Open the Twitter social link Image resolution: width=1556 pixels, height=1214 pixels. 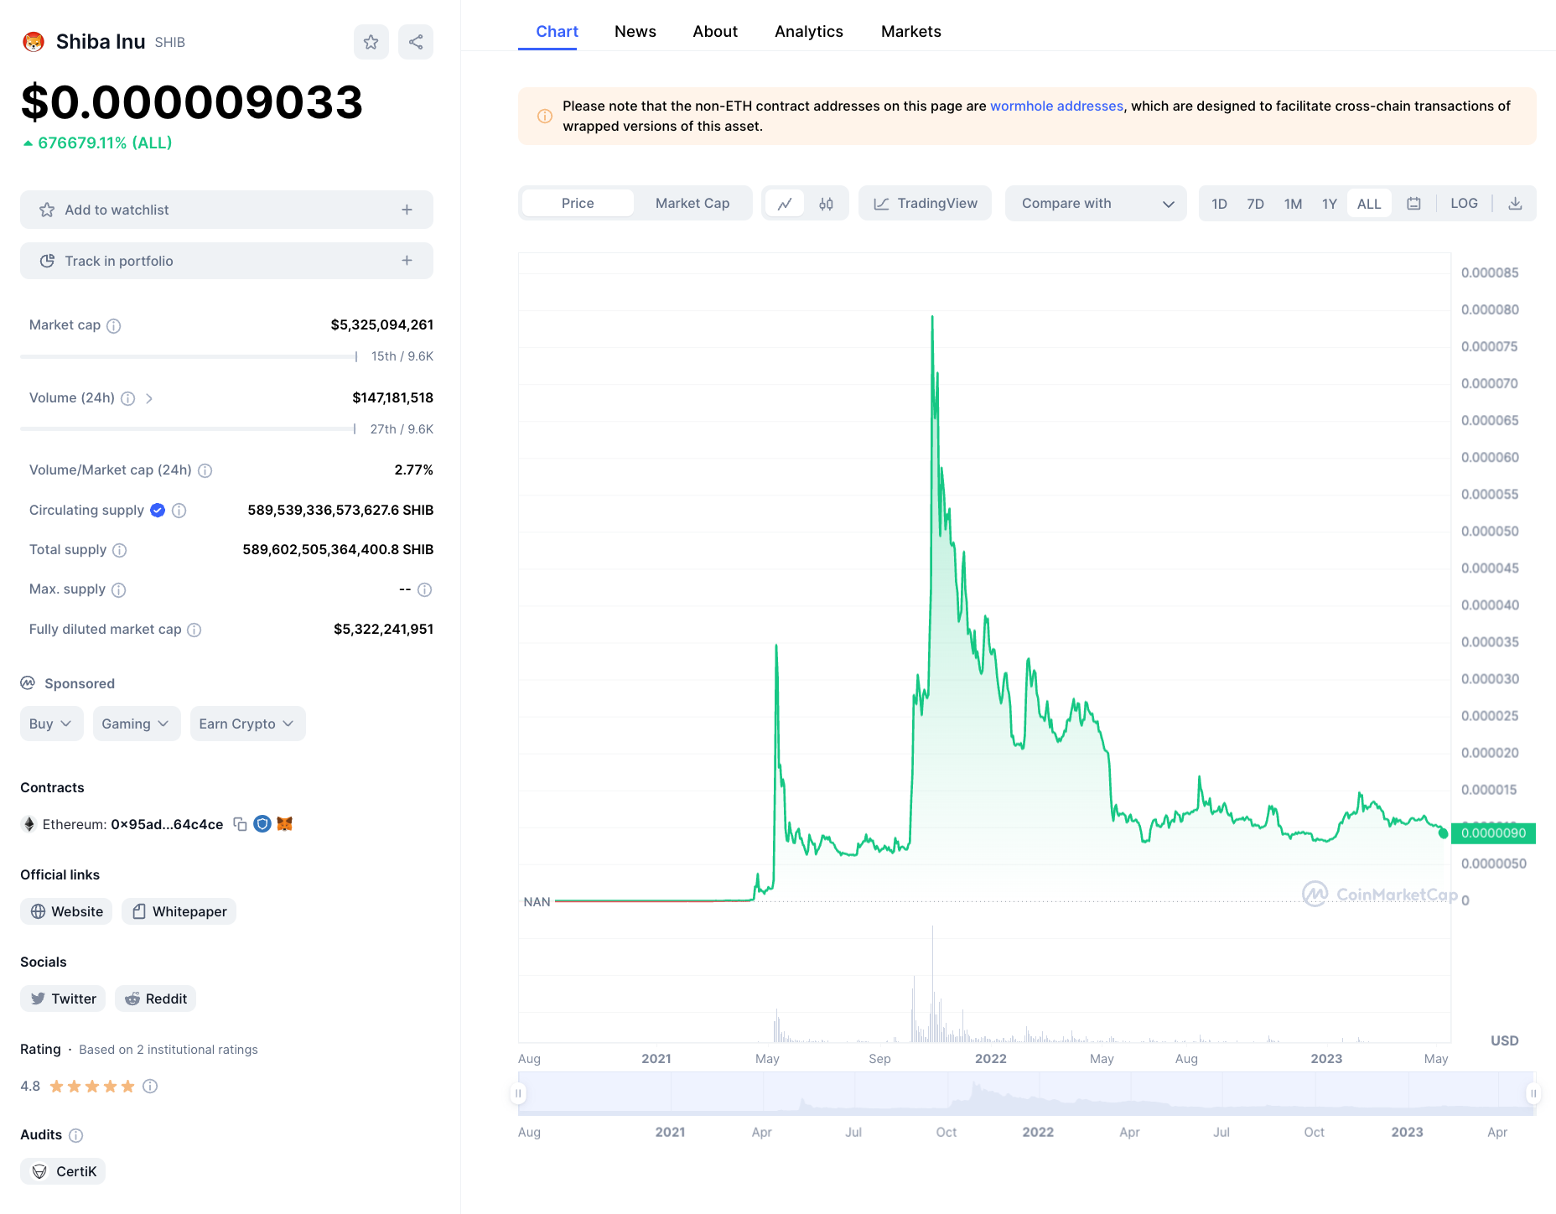coord(63,999)
